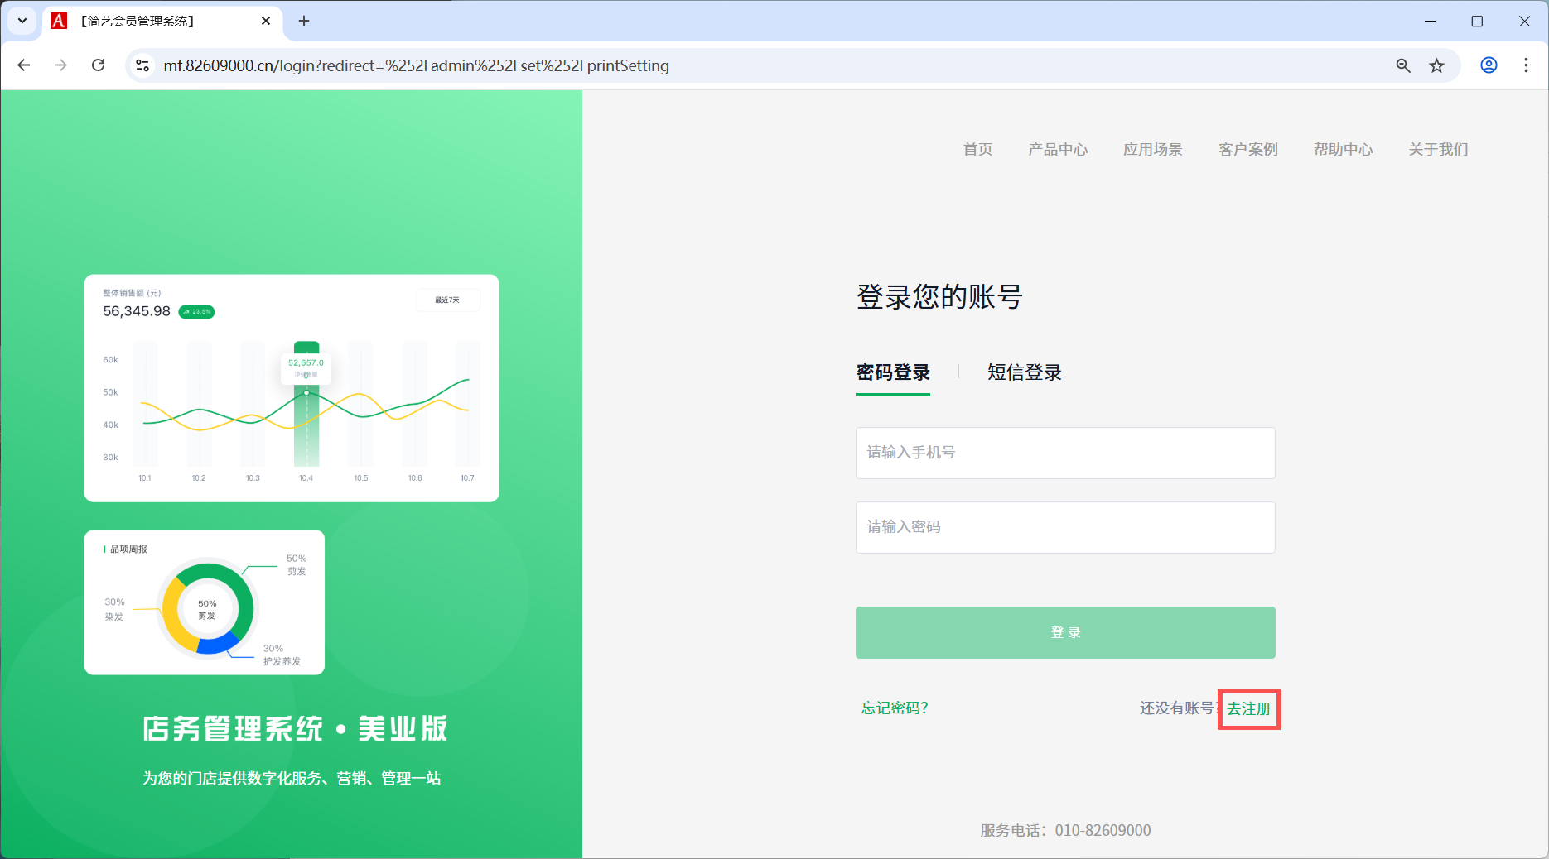Open a new tab with plus icon
This screenshot has width=1549, height=859.
pos(304,21)
